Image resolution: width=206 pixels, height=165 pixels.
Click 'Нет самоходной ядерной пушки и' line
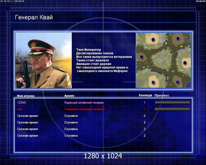102,67
